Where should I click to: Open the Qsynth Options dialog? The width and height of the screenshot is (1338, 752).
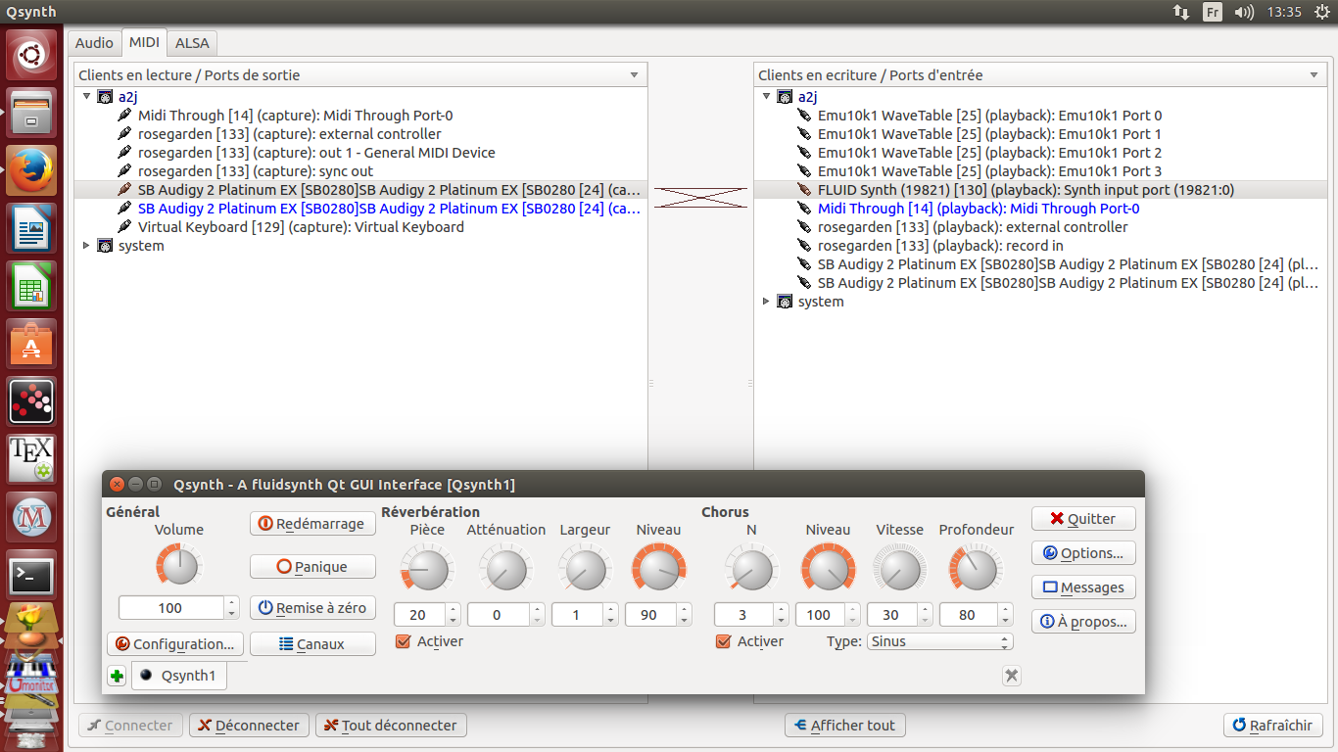[1083, 553]
